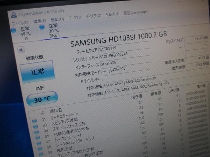
Task: Click status orb for 使用時間 row
Action: point(41,154)
